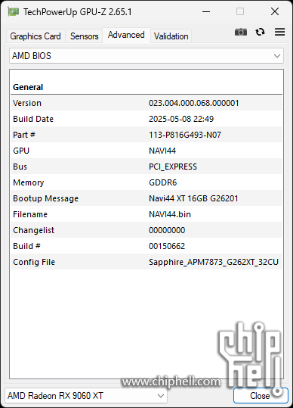Minimize the GPU-Z window
This screenshot has width=293, height=408.
click(206, 11)
